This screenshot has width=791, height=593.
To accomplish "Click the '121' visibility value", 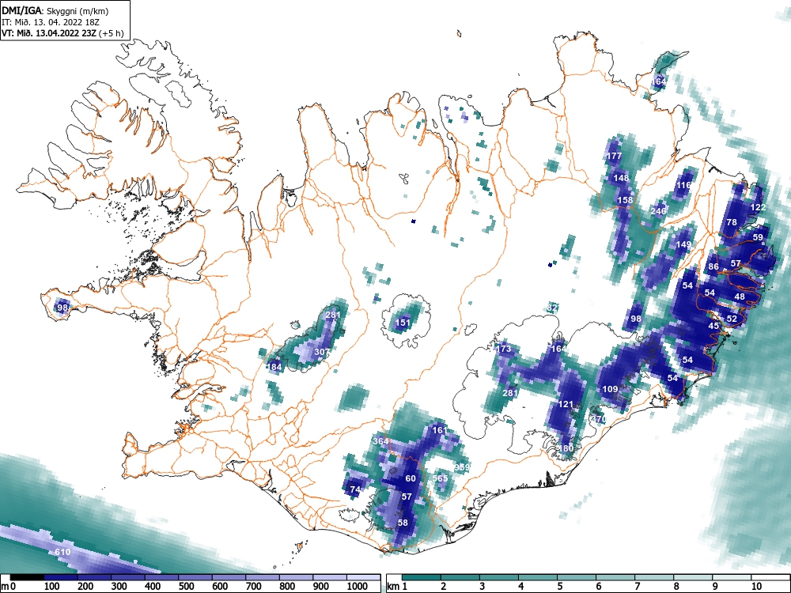I will point(566,404).
